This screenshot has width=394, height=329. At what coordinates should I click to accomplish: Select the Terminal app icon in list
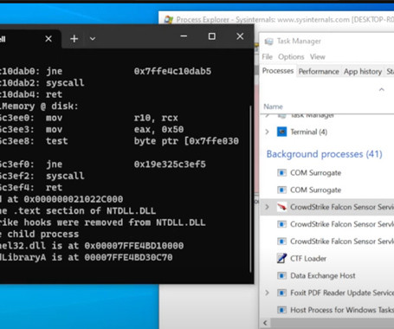point(281,132)
